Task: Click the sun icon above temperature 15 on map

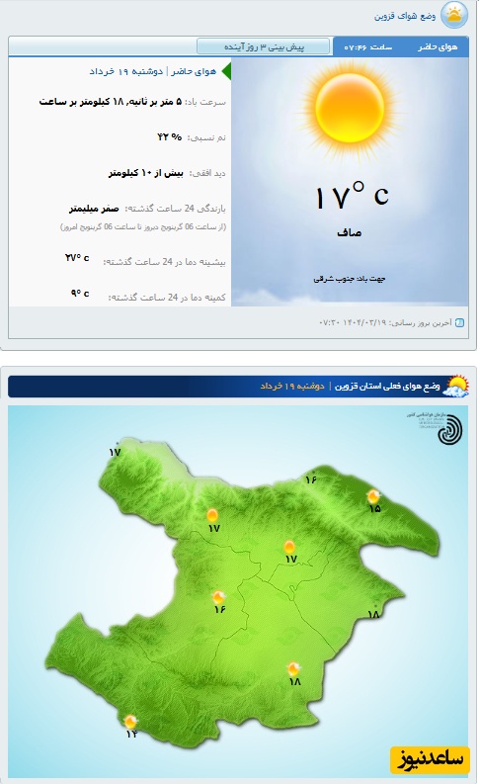Action: tap(373, 496)
